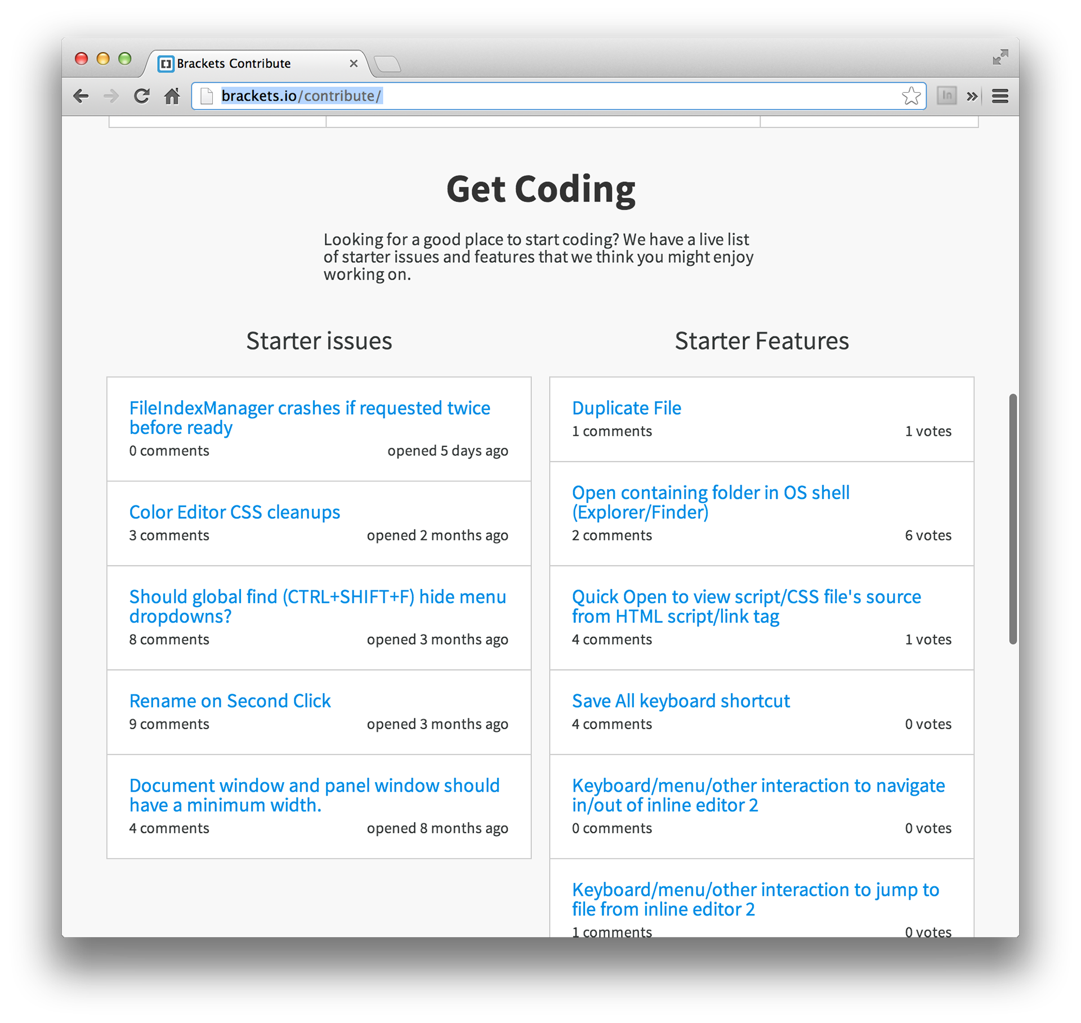
Task: Open the 'Save All keyboard shortcut' feature
Action: (681, 701)
